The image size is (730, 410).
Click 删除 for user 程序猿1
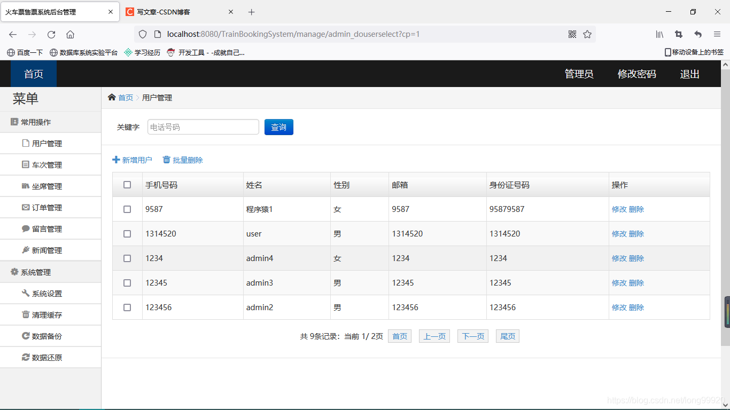pyautogui.click(x=636, y=209)
